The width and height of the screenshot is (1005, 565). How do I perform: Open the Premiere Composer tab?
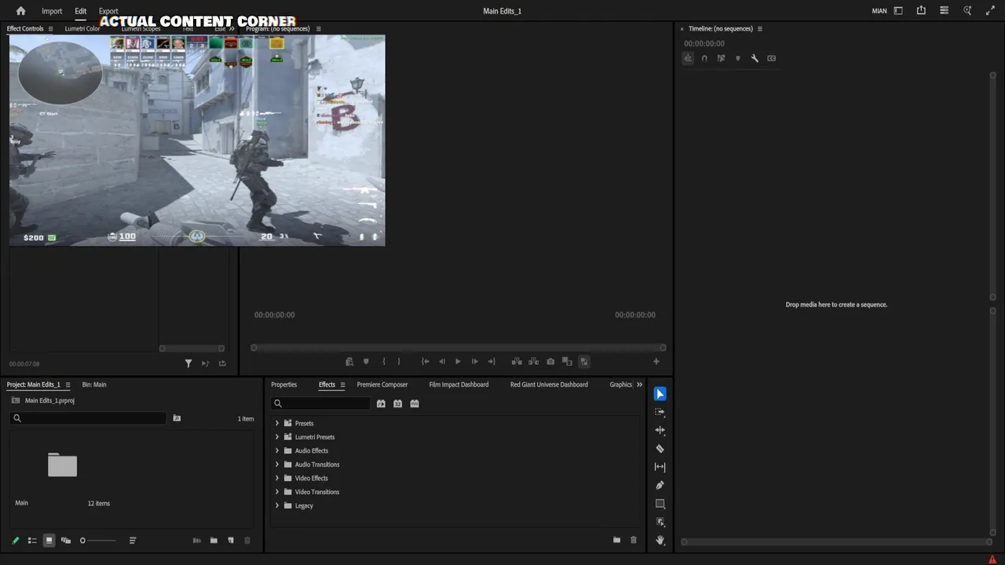coord(382,385)
